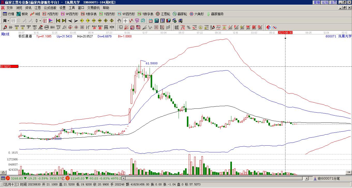Click the red fan lines tool
Screen dimensions: 352x188
click(127, 27)
